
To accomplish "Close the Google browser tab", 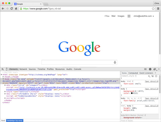I will point(41,4).
